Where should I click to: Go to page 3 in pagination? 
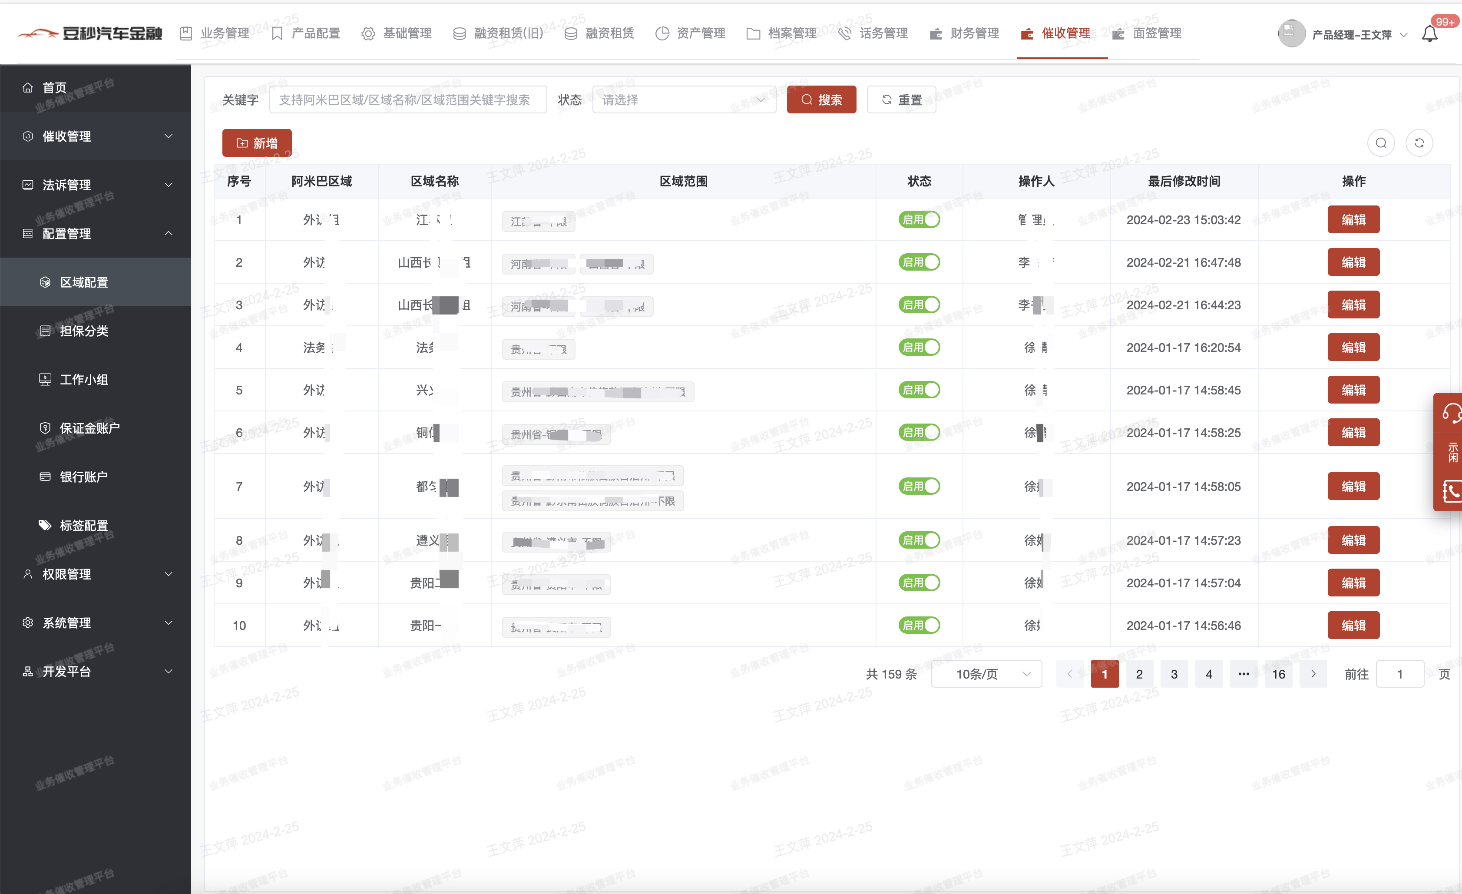[1174, 674]
